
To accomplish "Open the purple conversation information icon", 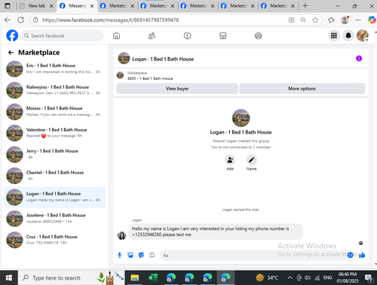I will pyautogui.click(x=359, y=59).
